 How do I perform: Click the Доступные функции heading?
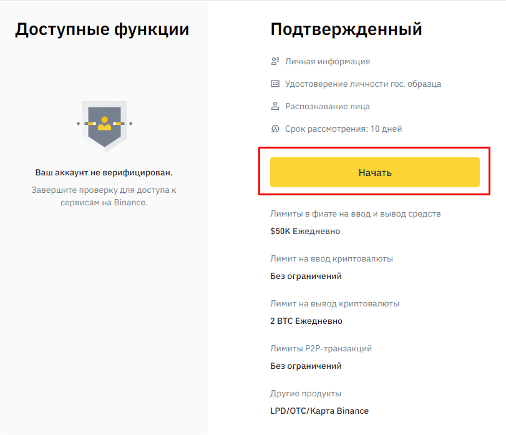pyautogui.click(x=102, y=29)
